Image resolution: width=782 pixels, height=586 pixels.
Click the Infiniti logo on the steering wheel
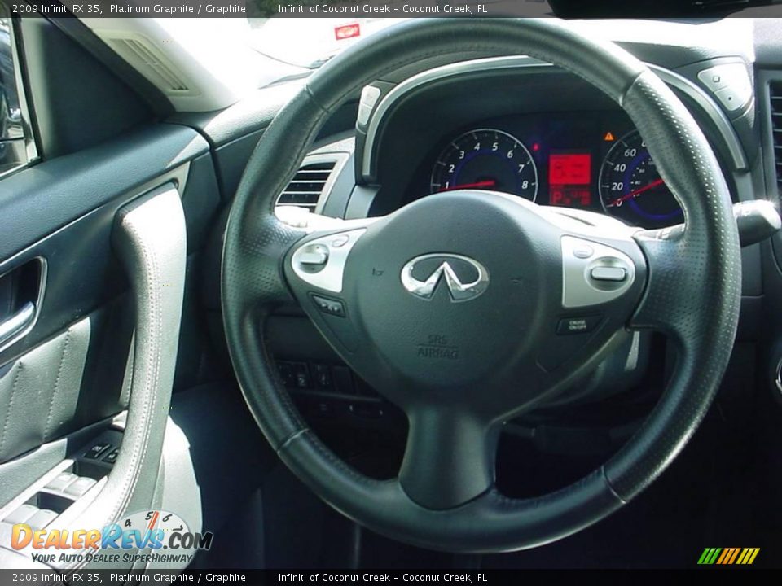(x=444, y=277)
